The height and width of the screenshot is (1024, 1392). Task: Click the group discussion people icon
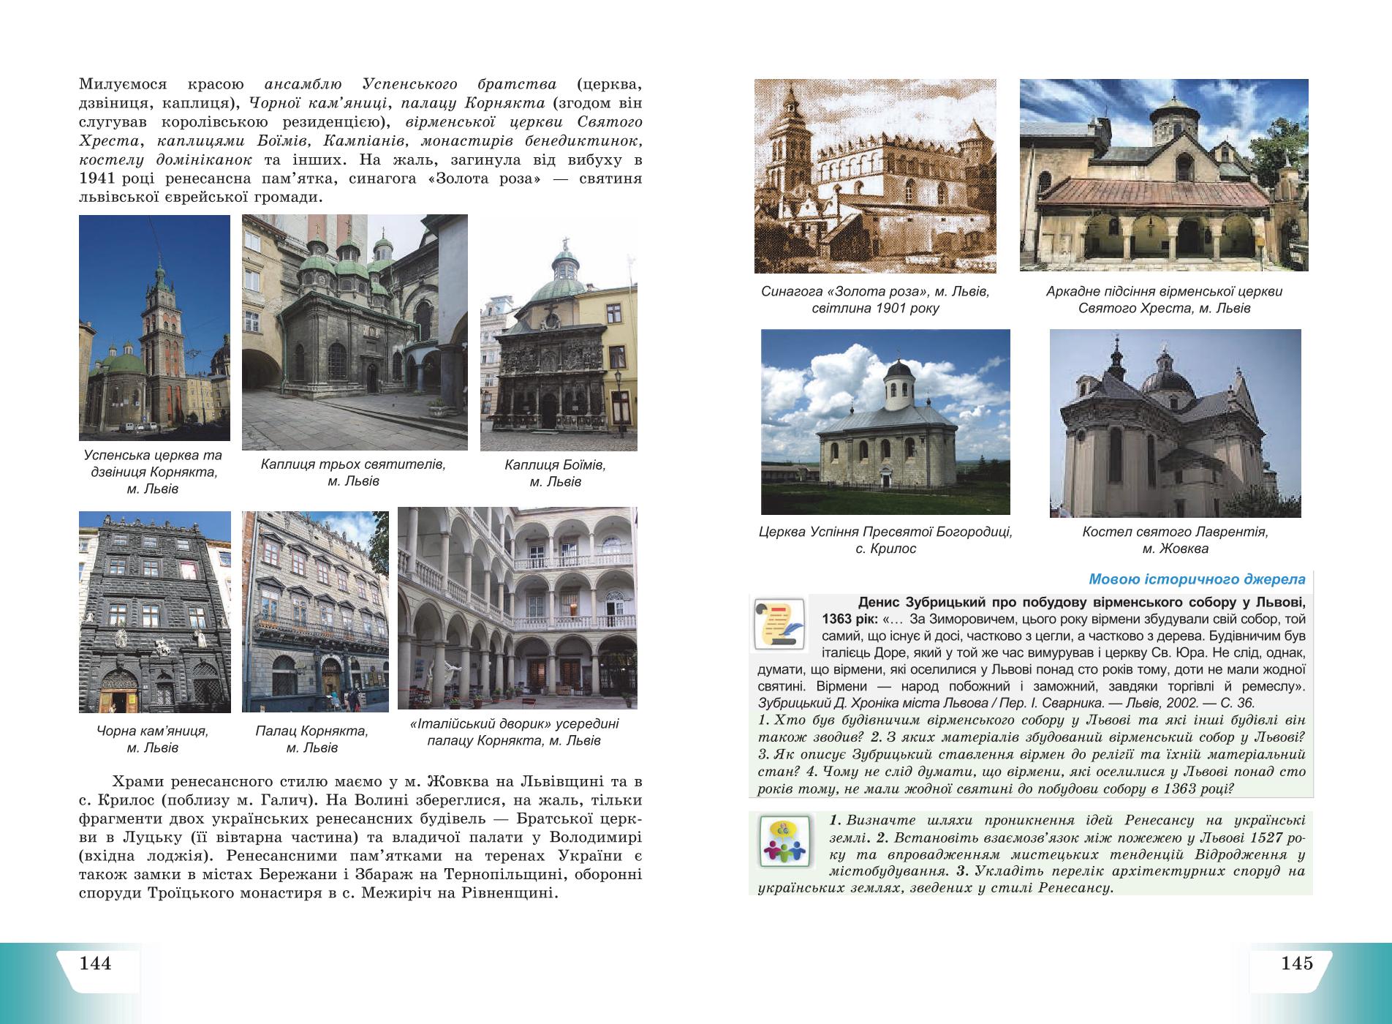coord(784,843)
